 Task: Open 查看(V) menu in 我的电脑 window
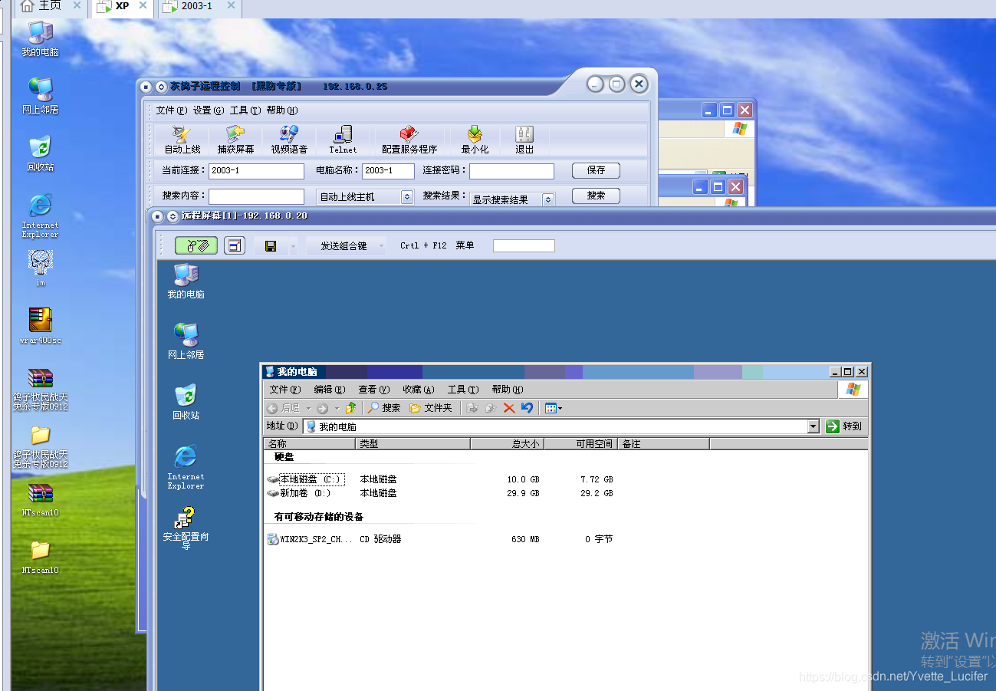click(373, 390)
